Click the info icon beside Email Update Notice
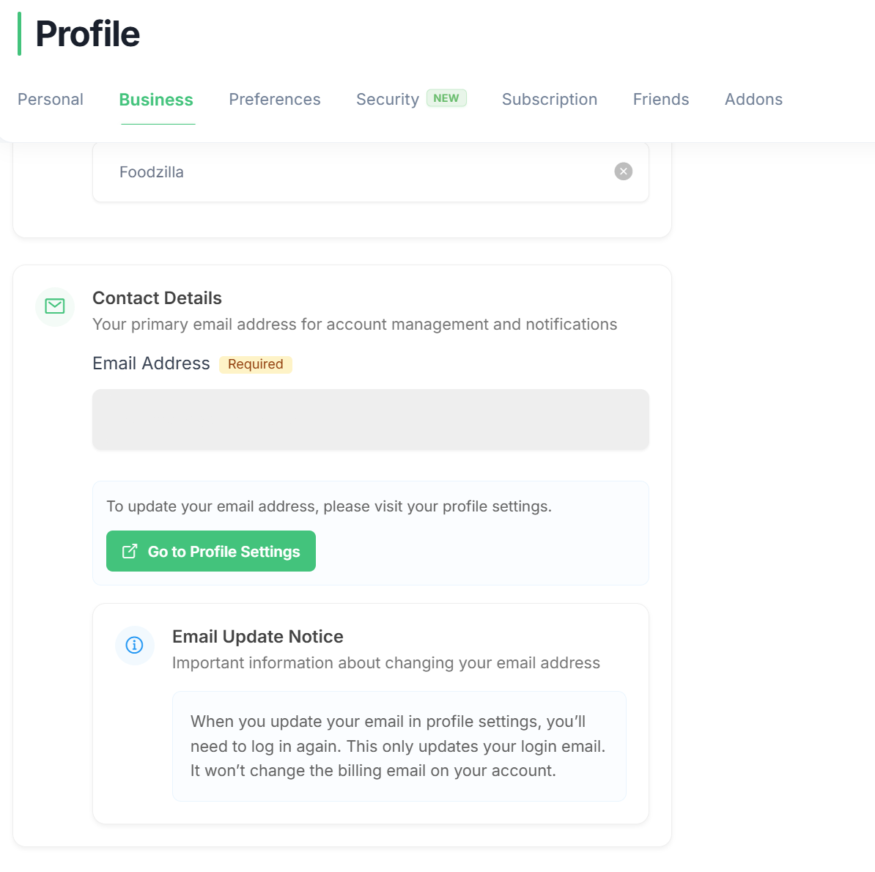Screen dimensions: 875x872 [134, 645]
